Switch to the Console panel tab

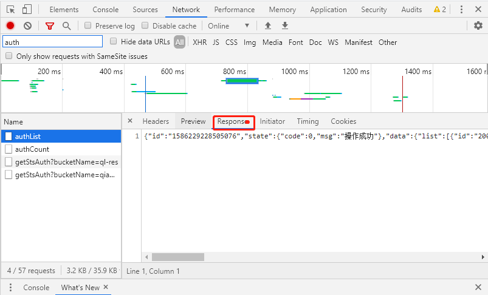106,10
